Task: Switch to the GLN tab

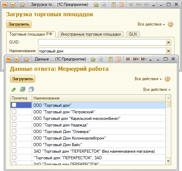Action: 133,34
